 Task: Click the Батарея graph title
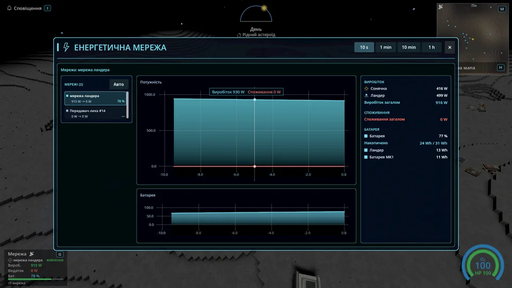[x=148, y=195]
